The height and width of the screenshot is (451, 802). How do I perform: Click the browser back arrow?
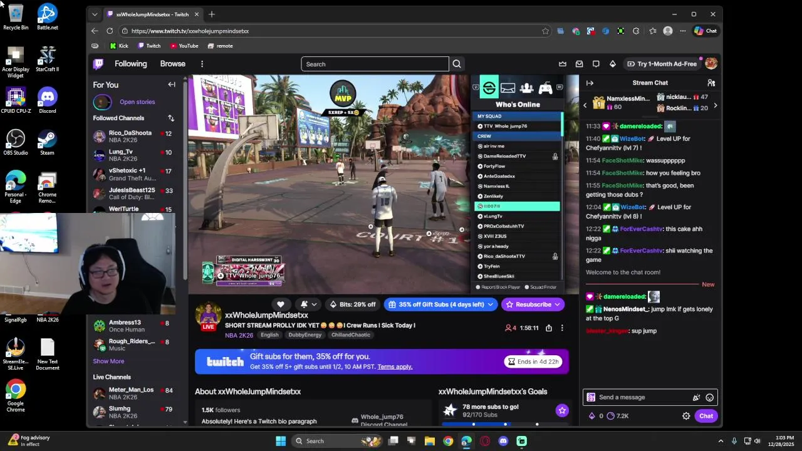pyautogui.click(x=95, y=31)
